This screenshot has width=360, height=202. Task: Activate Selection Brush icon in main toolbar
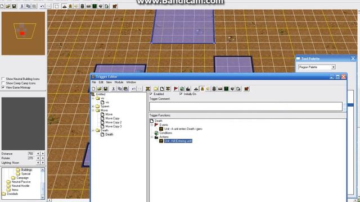tap(56, 6)
